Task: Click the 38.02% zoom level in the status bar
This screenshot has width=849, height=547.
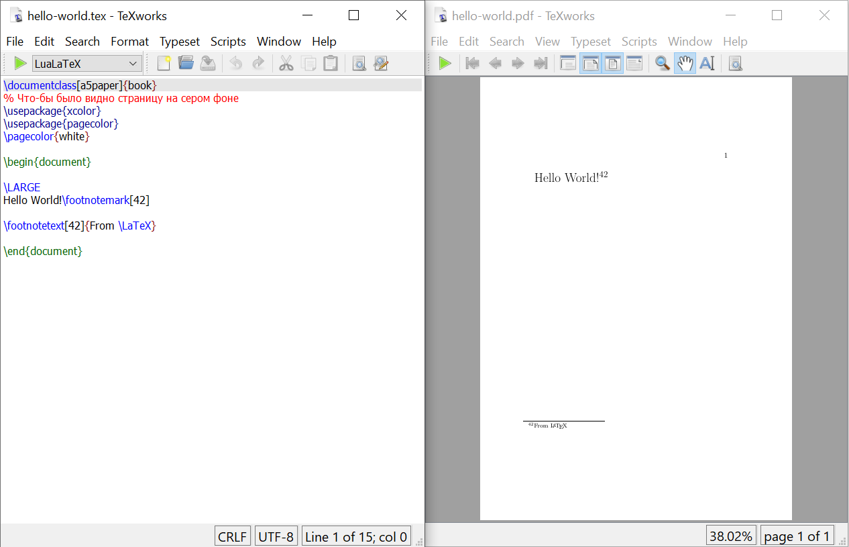Action: pos(731,536)
